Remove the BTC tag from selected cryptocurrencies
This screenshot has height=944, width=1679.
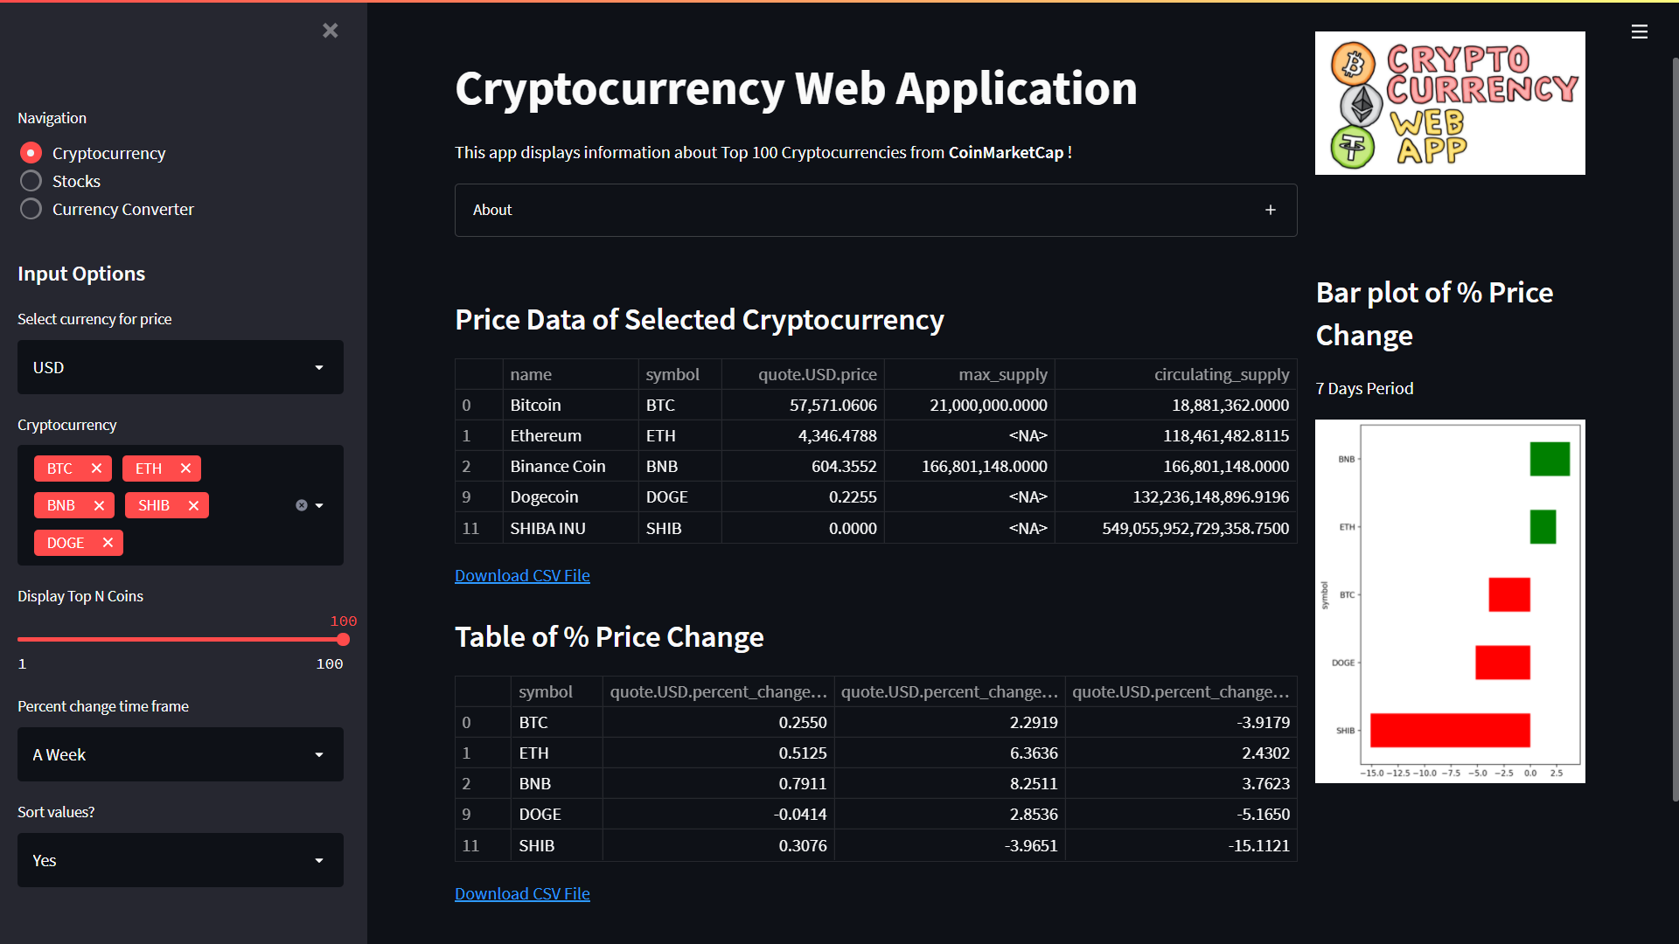[x=96, y=469]
